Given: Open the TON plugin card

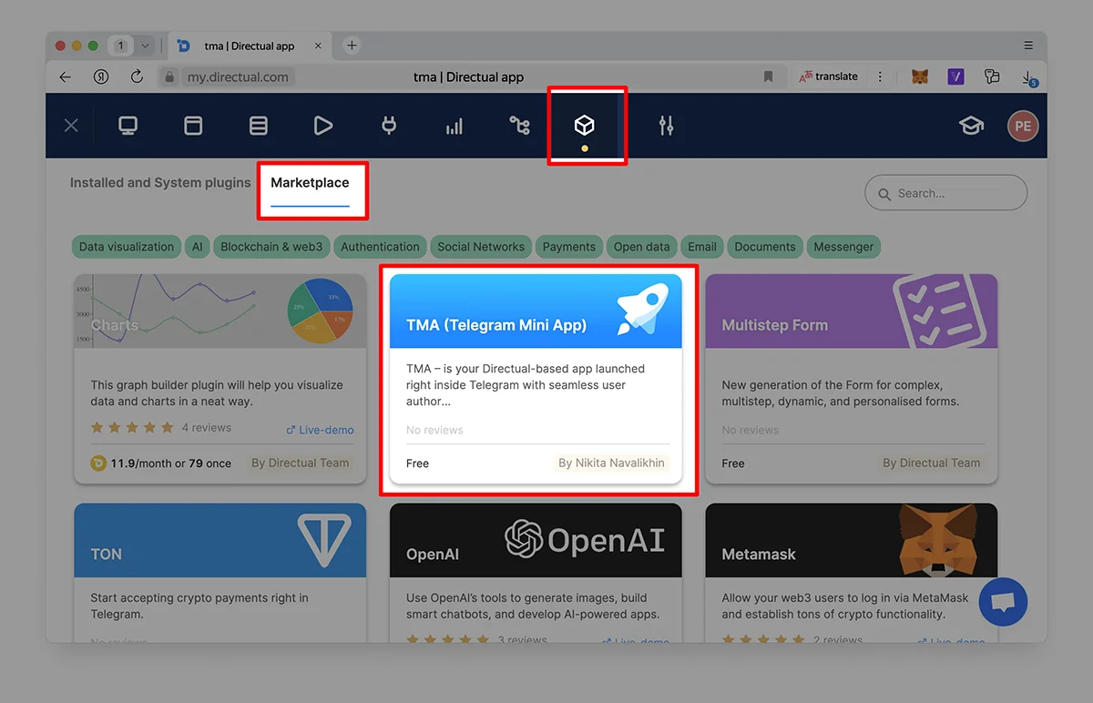Looking at the screenshot, I should pos(220,572).
